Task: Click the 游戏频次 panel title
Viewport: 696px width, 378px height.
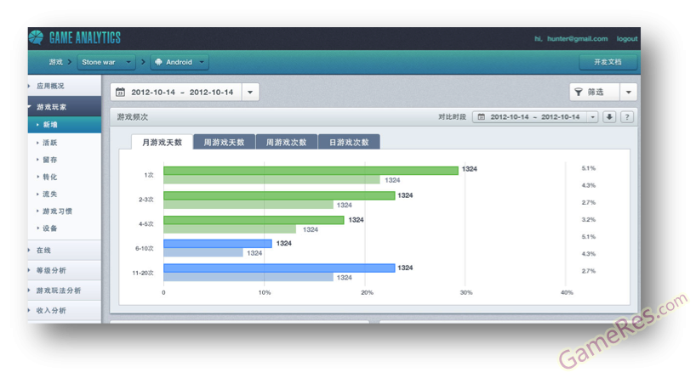Action: pyautogui.click(x=132, y=117)
